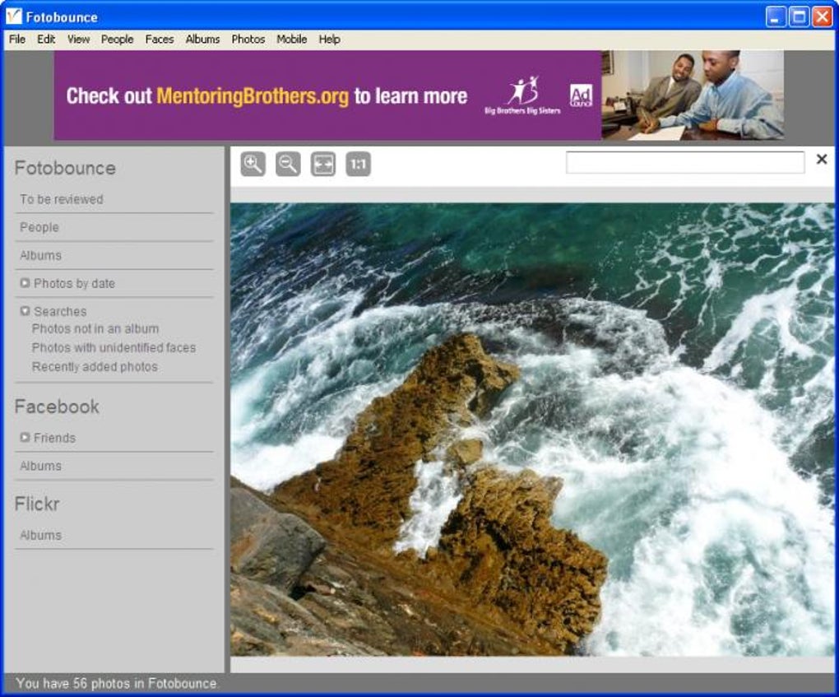Click the MentoringBrothers.org banner ad
The height and width of the screenshot is (697, 839).
(419, 95)
